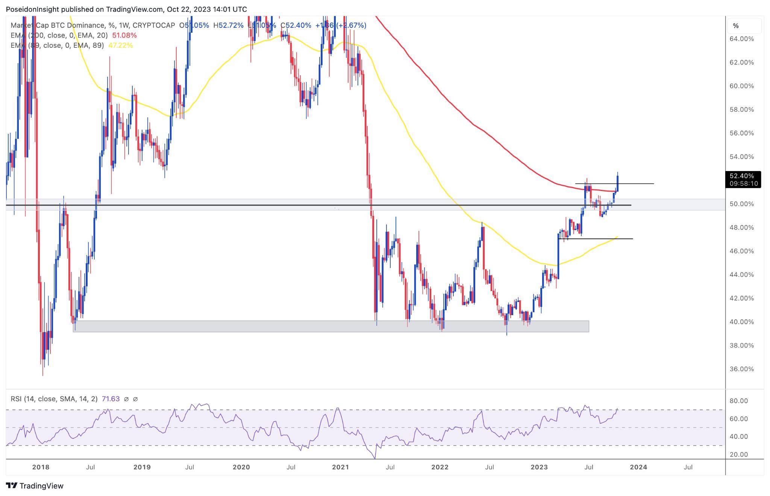Click the 2020 time axis label
Screen dimensions: 770x496
241,467
